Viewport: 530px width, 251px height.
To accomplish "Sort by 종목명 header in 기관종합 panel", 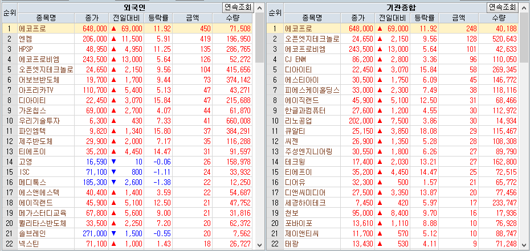I will click(x=312, y=18).
